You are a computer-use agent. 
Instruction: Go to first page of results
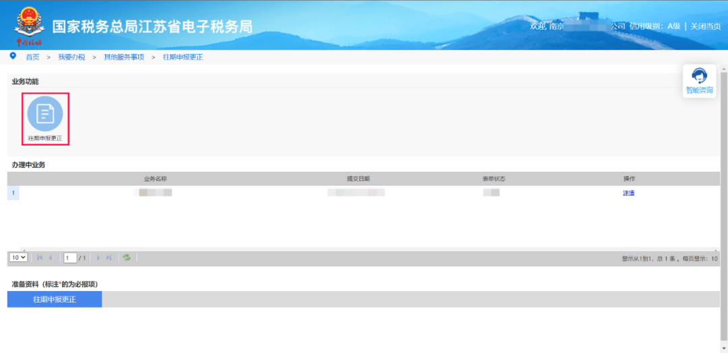[40, 258]
